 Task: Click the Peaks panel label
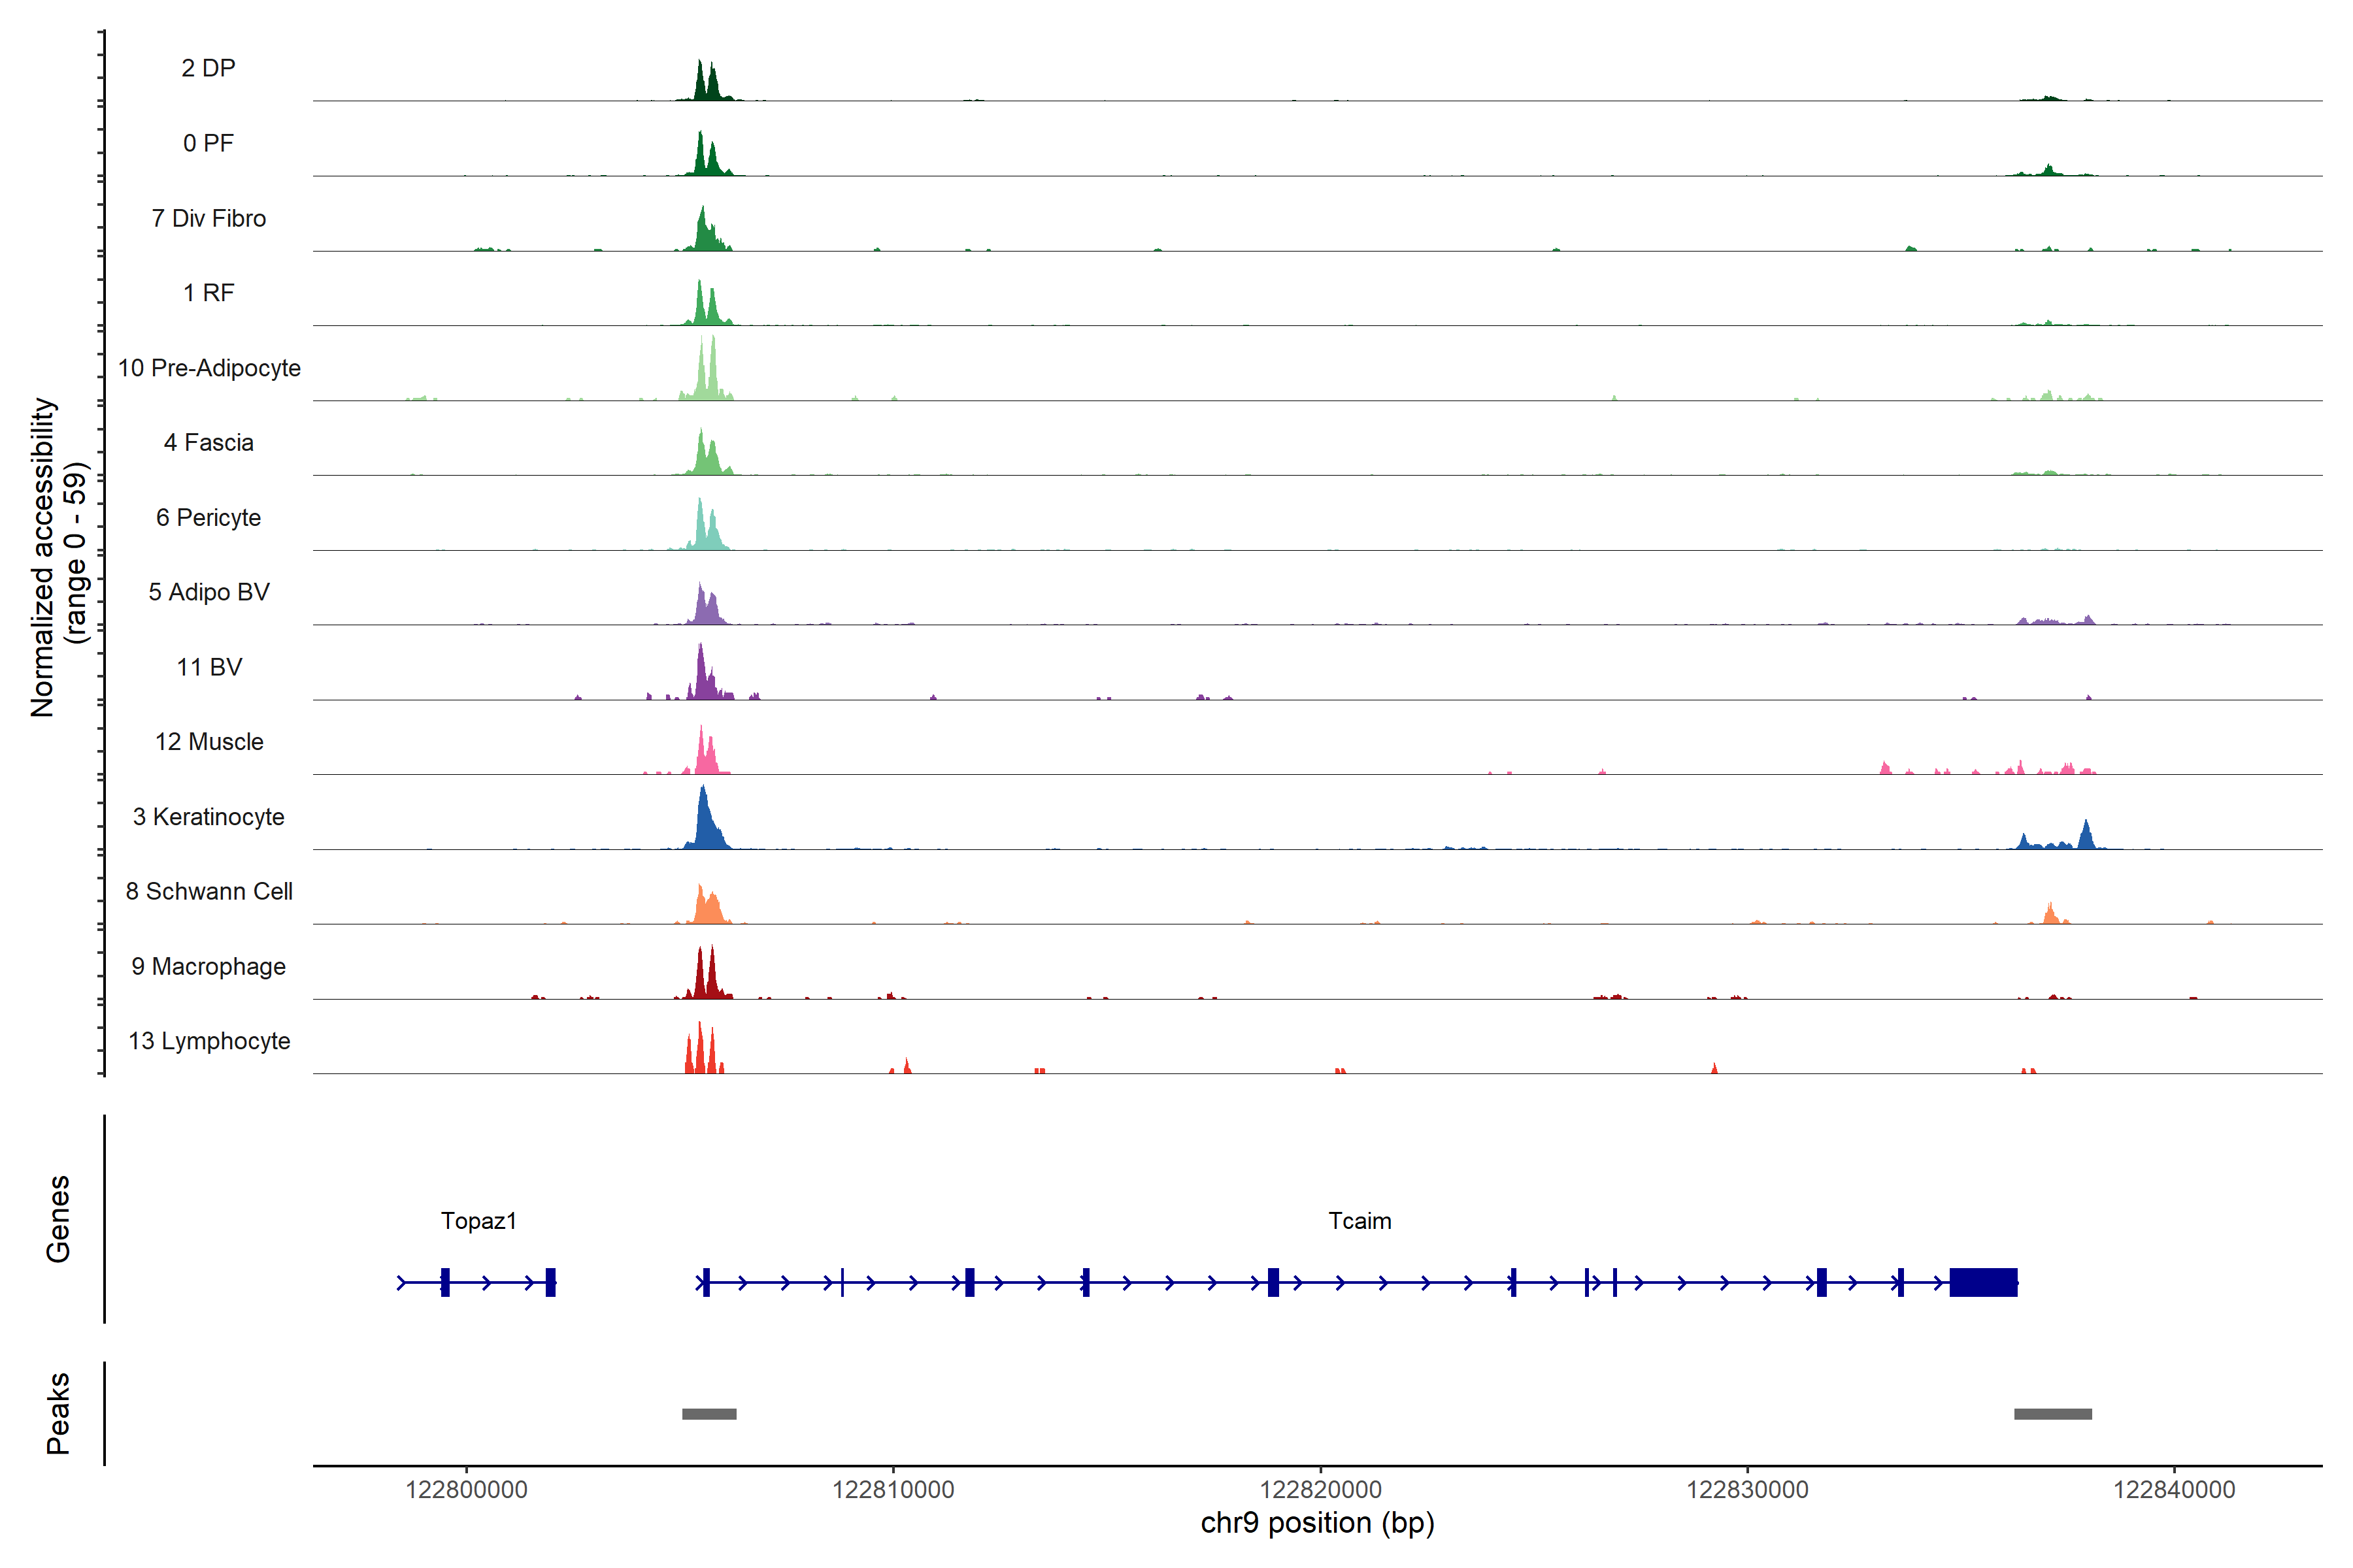coord(58,1413)
